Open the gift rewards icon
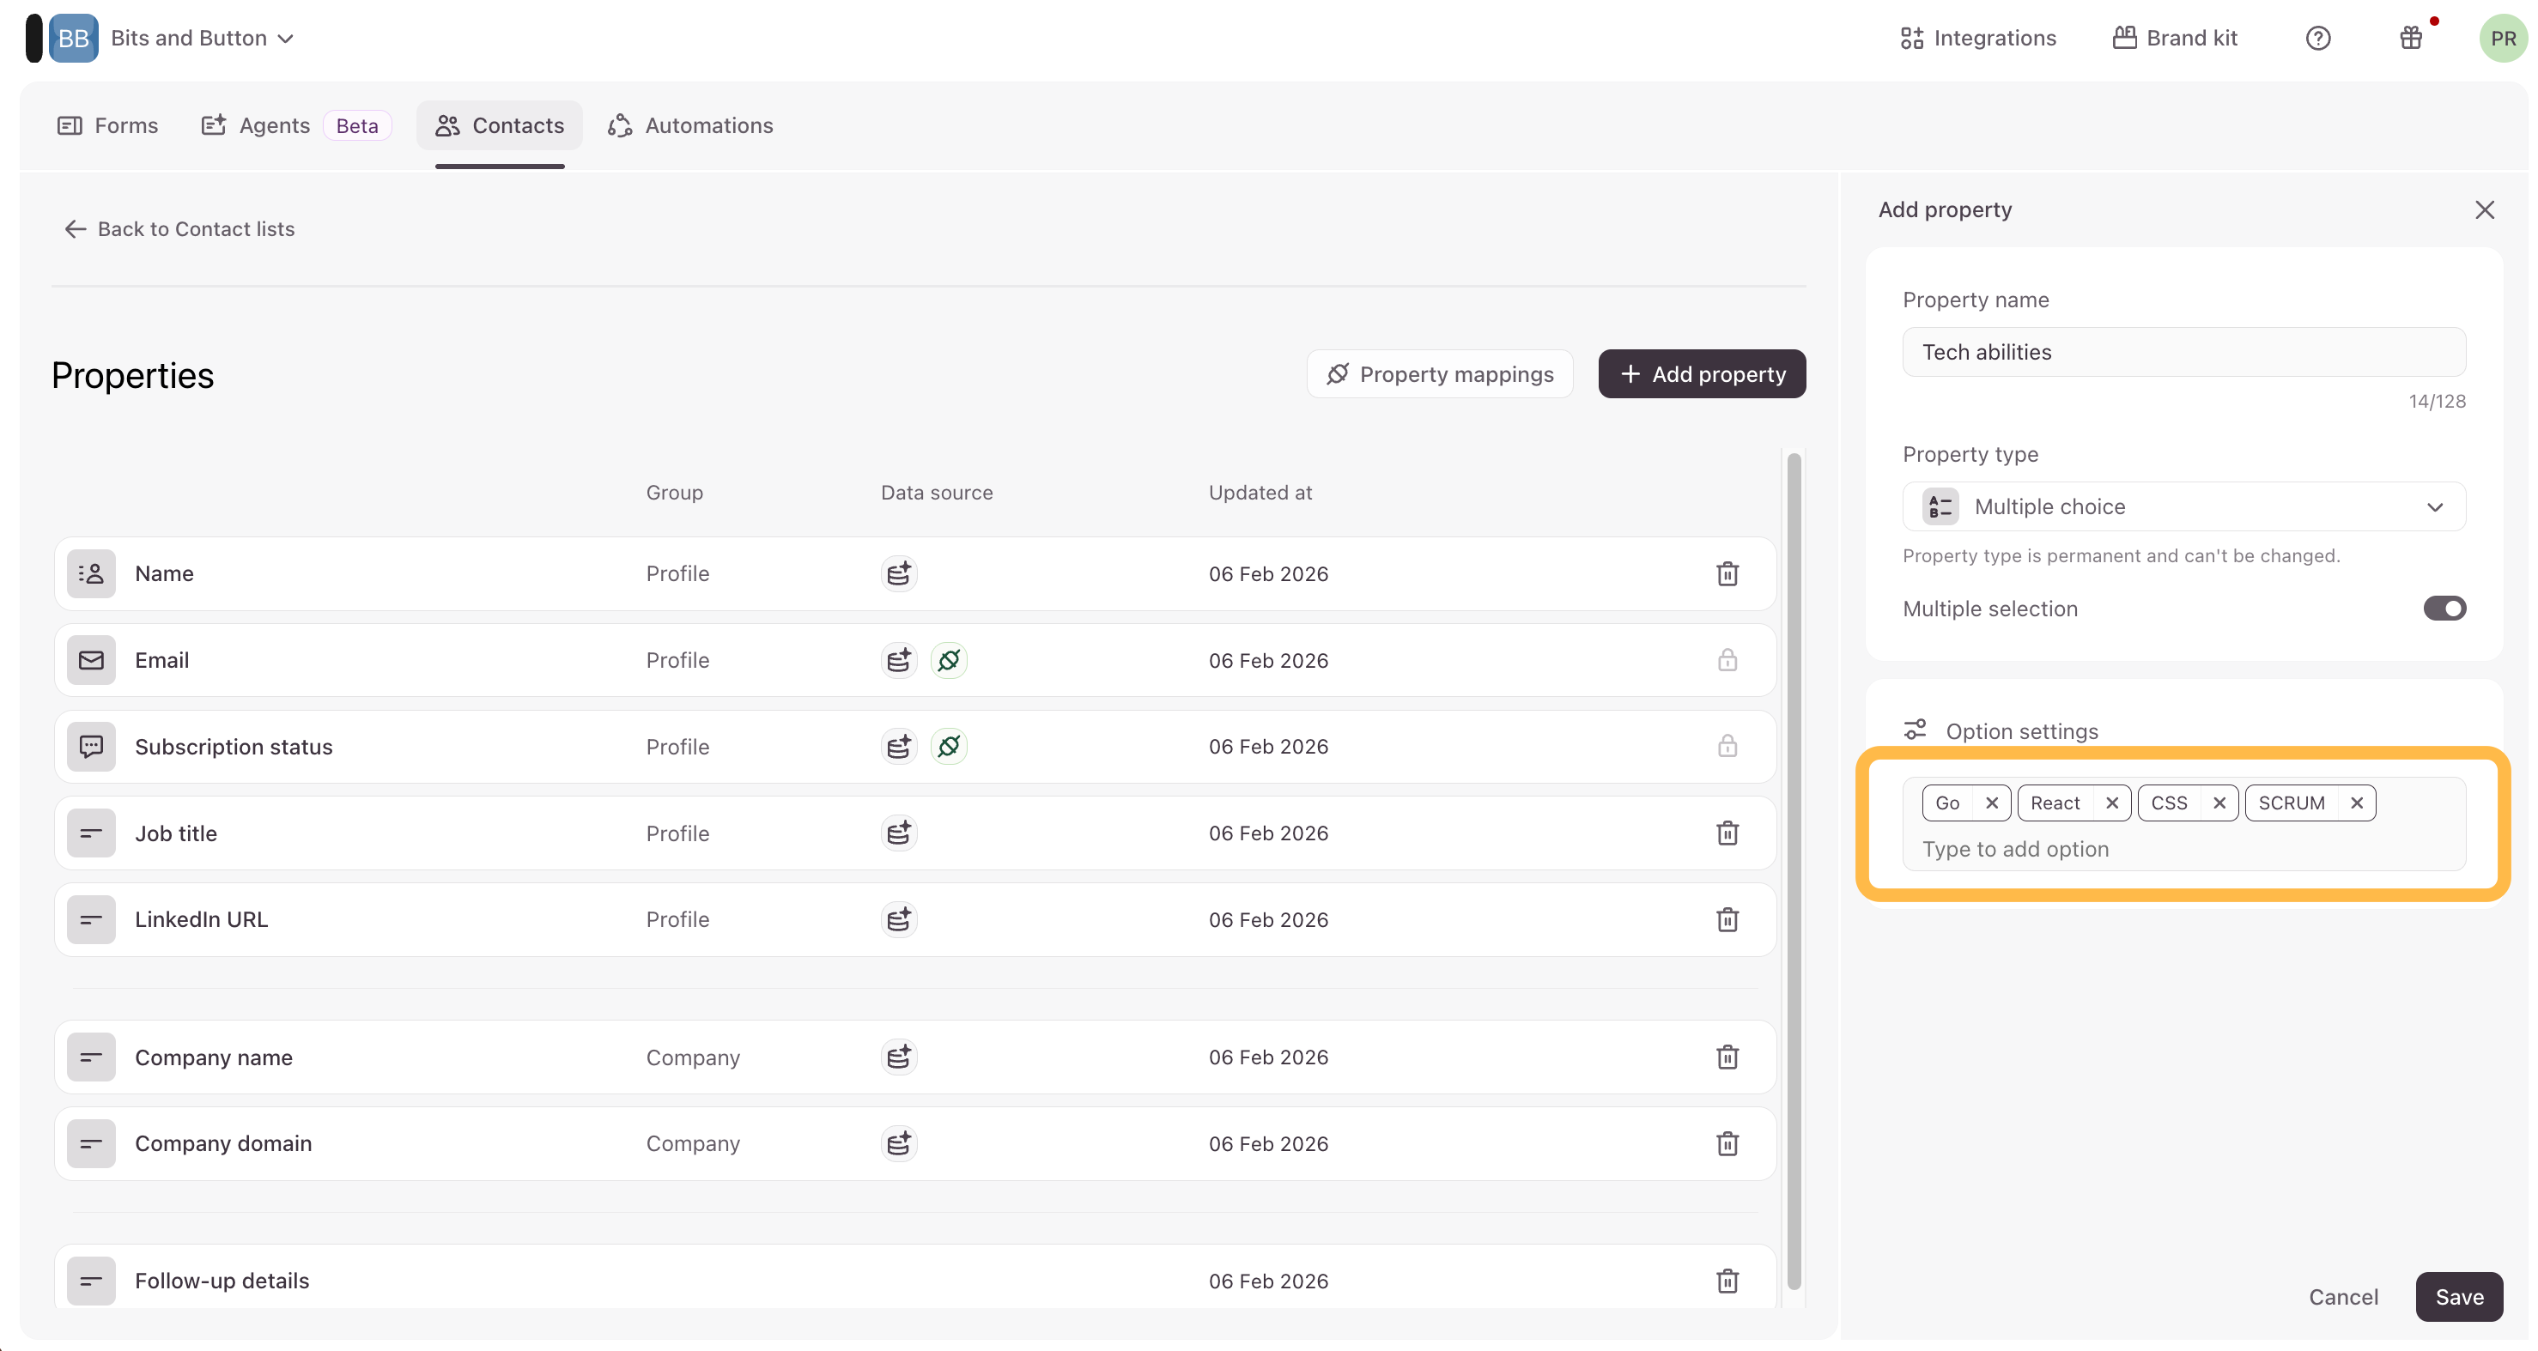This screenshot has height=1351, width=2538. pos(2410,39)
